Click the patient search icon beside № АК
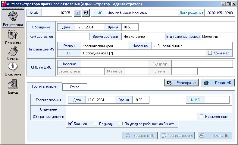The image size is (238, 145). coord(86,13)
